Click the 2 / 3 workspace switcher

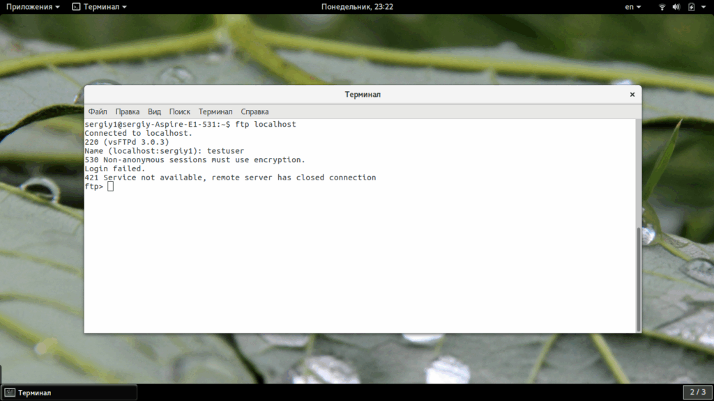point(697,392)
